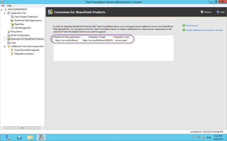The image size is (227, 141).
Task: Click the Additional Tools and Components icon
Action: click(x=9, y=46)
